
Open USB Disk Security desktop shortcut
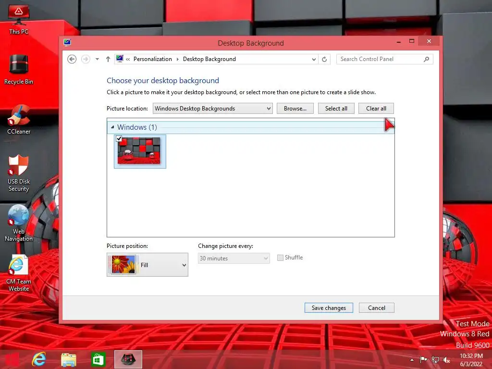(x=19, y=173)
